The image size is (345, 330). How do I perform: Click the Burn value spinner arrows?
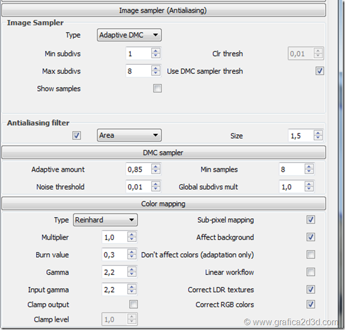pos(132,255)
